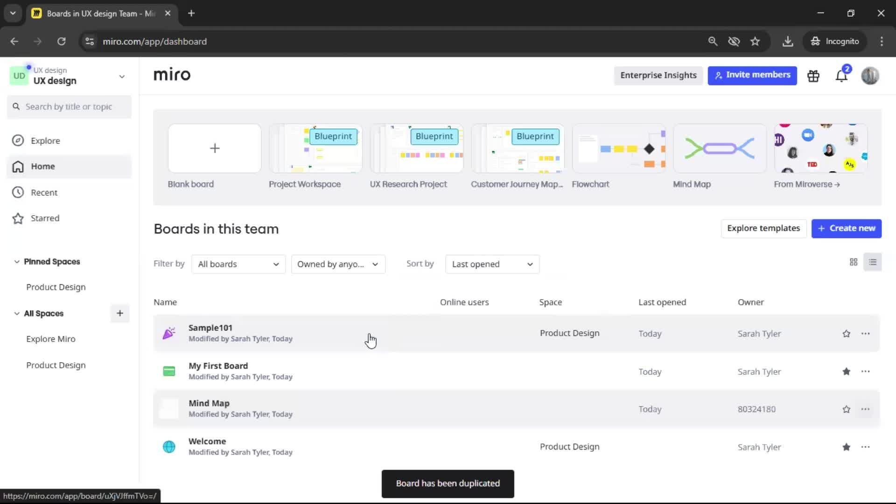Star the Sample101 board

pyautogui.click(x=846, y=334)
